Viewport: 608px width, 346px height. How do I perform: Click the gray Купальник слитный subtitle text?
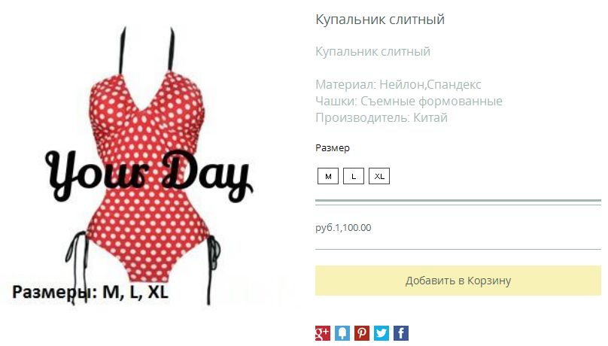[x=372, y=52]
